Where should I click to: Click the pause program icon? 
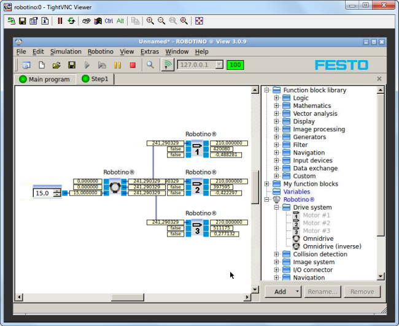pyautogui.click(x=118, y=66)
